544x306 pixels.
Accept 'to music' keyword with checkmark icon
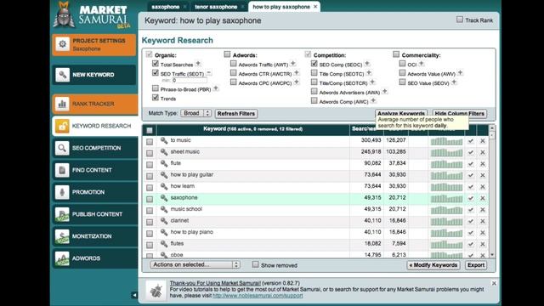point(471,141)
